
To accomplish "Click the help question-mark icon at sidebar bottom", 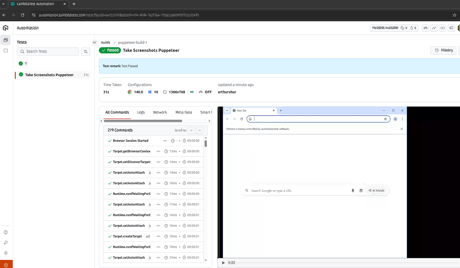I will [x=5, y=232].
